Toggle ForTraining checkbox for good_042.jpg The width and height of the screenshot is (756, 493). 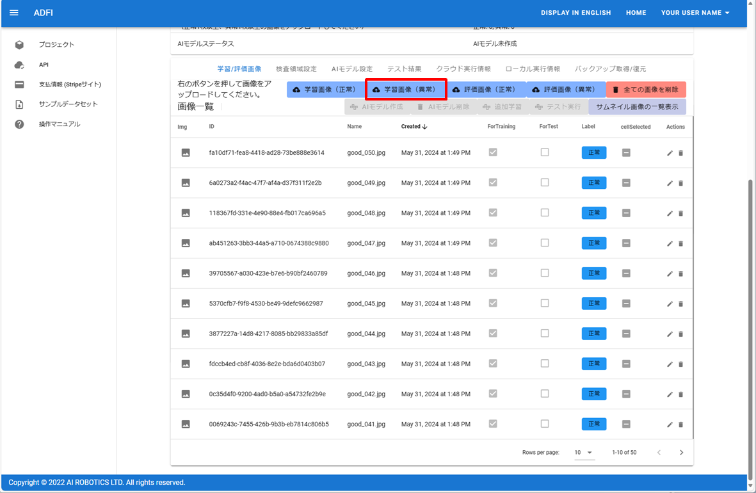493,394
